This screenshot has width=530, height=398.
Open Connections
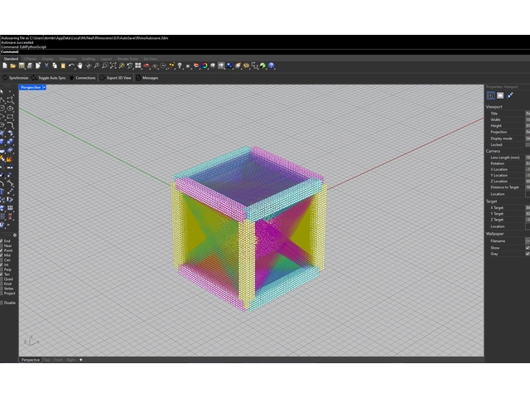pyautogui.click(x=83, y=78)
